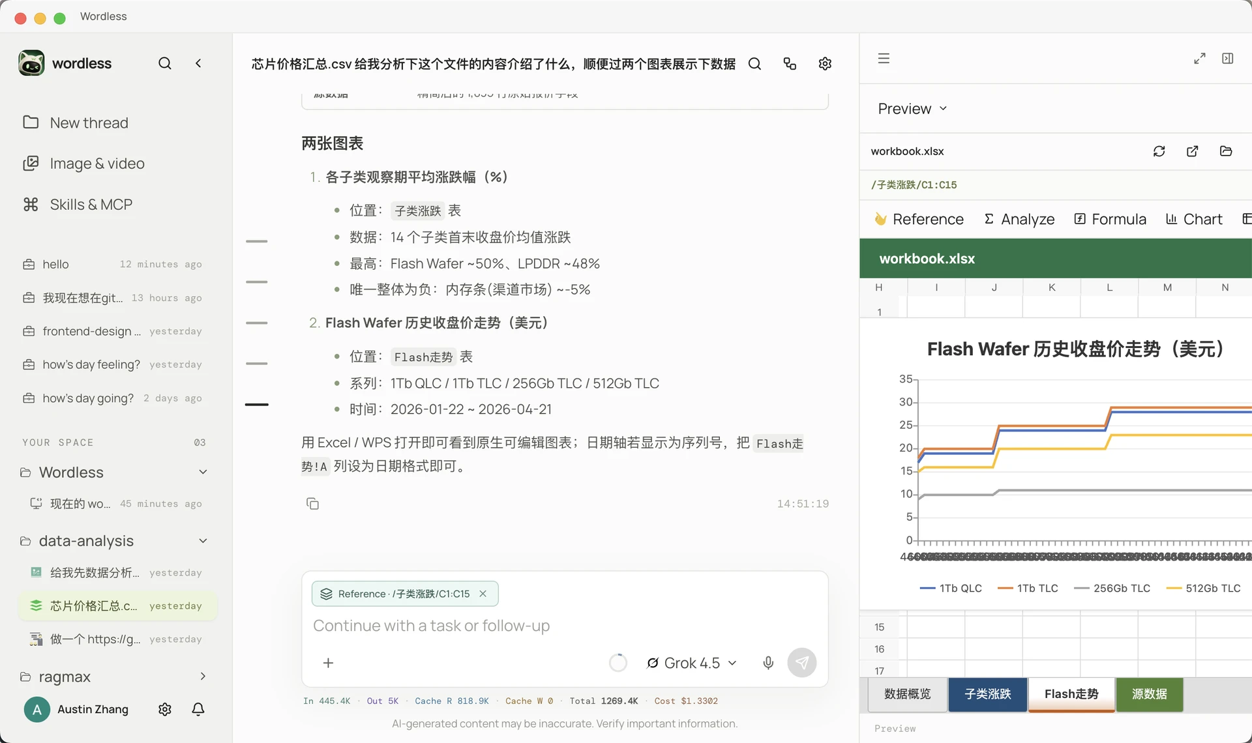The height and width of the screenshot is (743, 1252).
Task: Search within the conversation header
Action: coord(754,64)
